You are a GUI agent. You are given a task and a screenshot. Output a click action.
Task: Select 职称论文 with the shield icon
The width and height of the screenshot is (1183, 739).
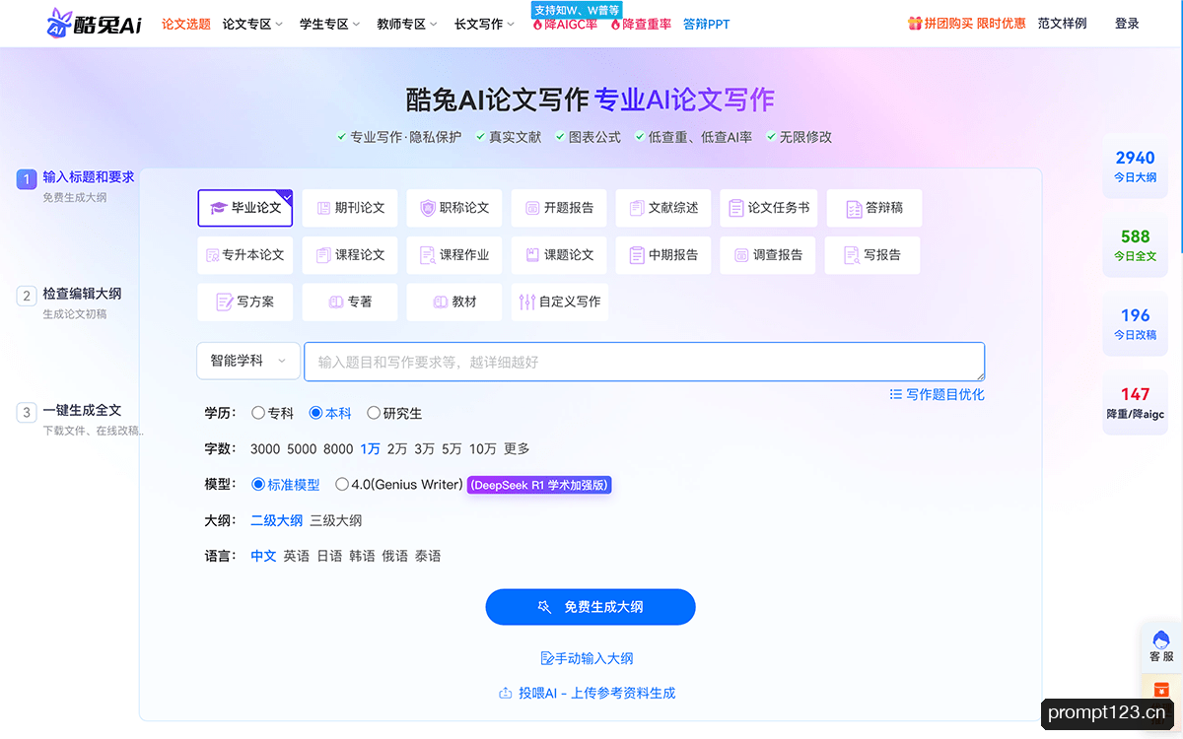click(x=454, y=208)
